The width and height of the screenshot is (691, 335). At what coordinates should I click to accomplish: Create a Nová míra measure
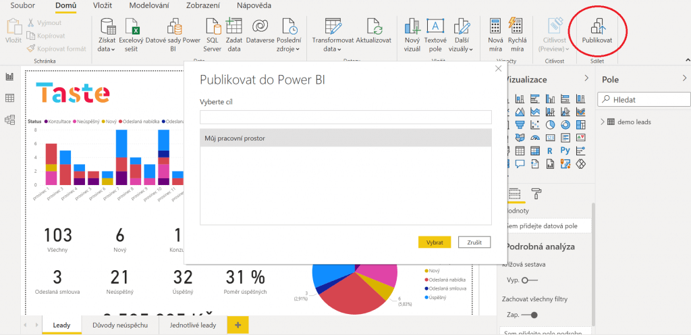pyautogui.click(x=495, y=27)
